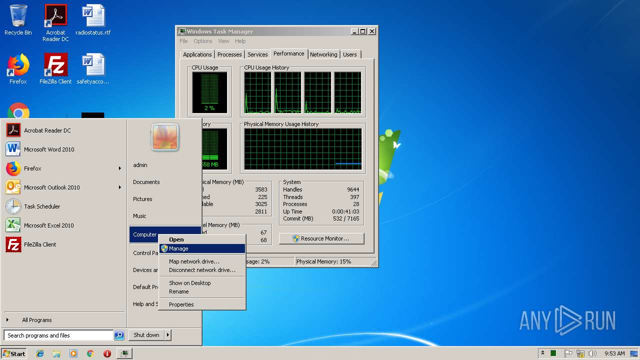
Task: Launch Microsoft Word 2010 from Start menu
Action: pyautogui.click(x=63, y=149)
